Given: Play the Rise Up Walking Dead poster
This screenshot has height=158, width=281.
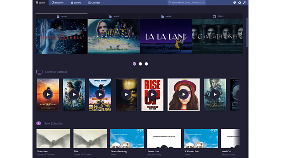Looking at the screenshot, I should [x=152, y=95].
